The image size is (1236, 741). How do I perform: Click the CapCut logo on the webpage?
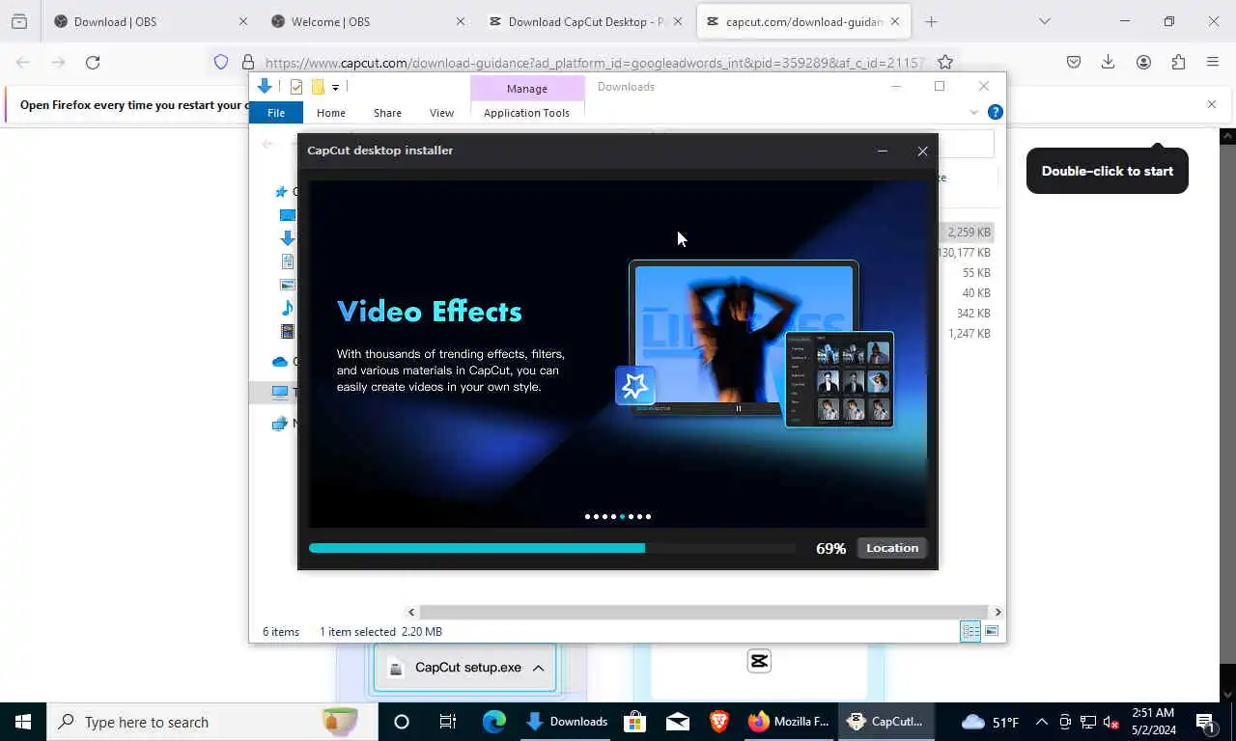759,661
